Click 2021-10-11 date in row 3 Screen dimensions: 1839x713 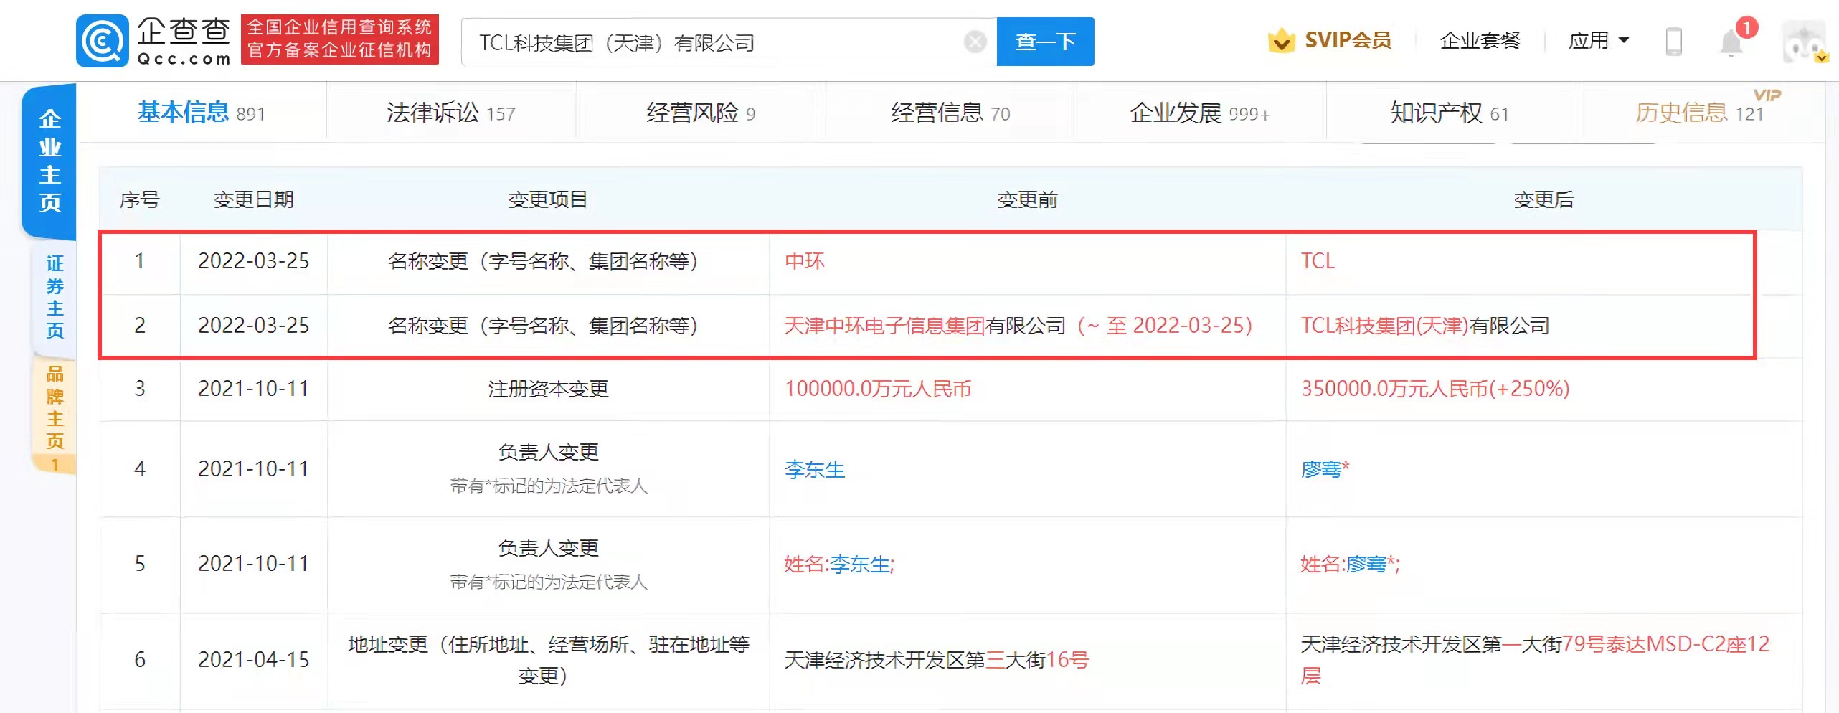click(253, 388)
